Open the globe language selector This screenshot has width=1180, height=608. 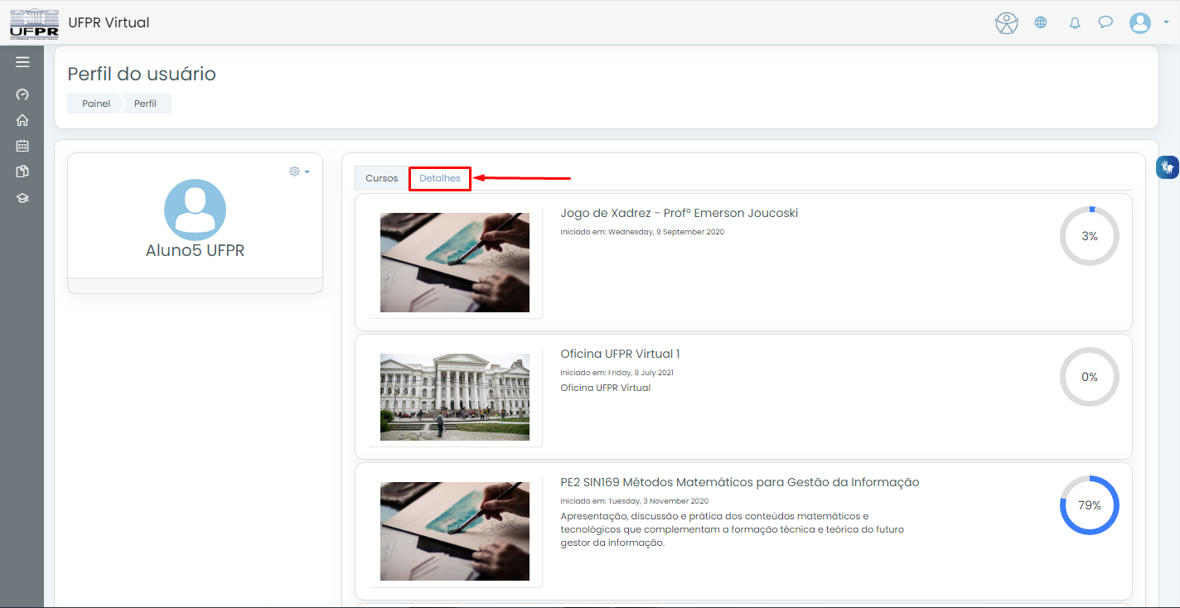pyautogui.click(x=1041, y=23)
